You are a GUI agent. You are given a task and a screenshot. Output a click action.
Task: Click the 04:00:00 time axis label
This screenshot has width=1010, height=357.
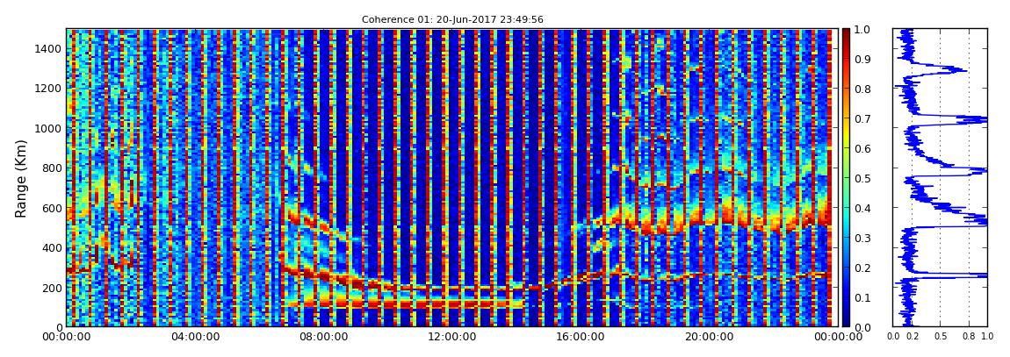[x=194, y=337]
